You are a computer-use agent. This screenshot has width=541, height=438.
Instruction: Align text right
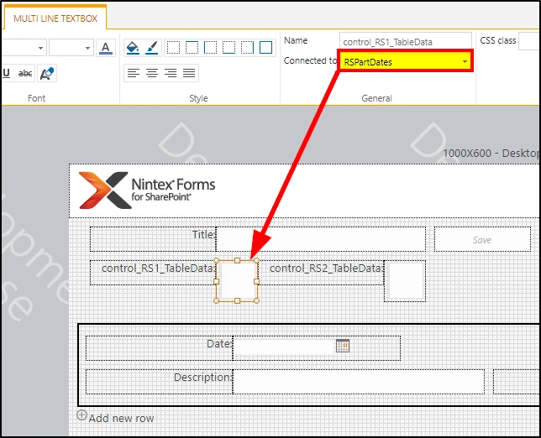click(171, 73)
